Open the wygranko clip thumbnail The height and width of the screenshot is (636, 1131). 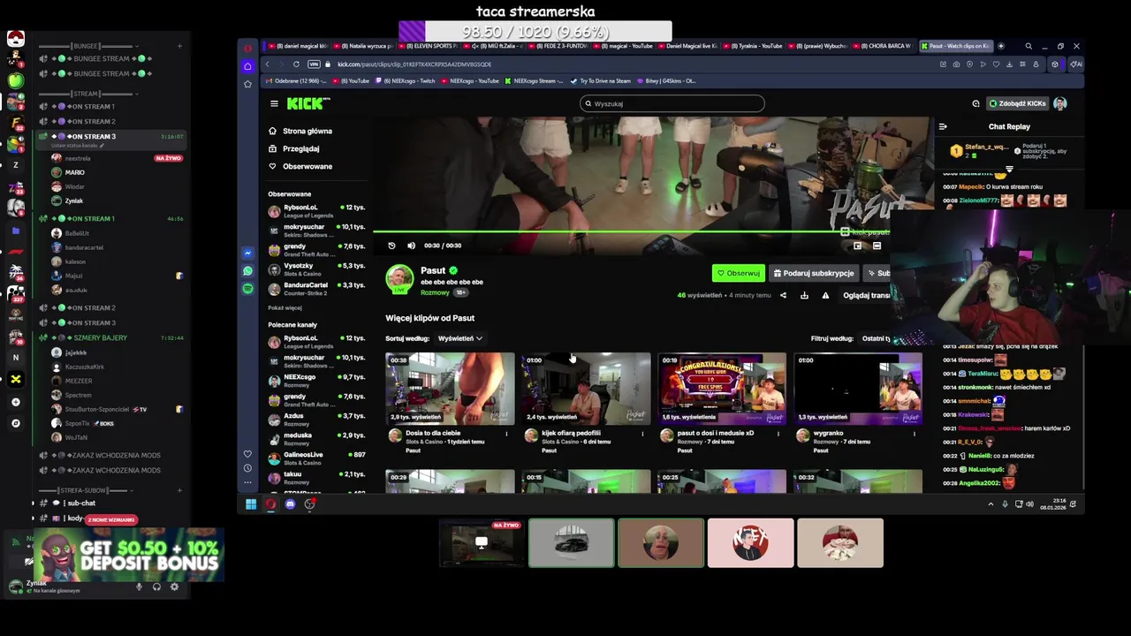pos(858,389)
